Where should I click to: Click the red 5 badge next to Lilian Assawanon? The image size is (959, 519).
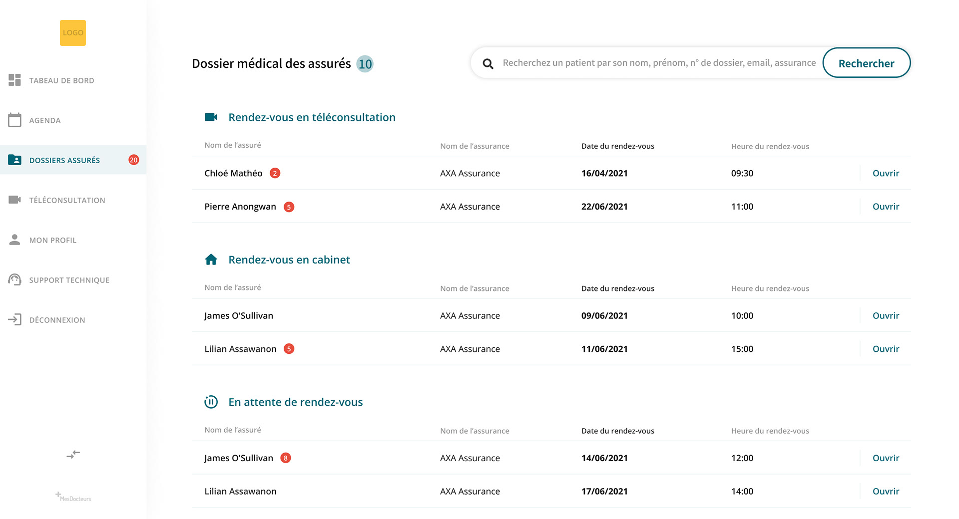pyautogui.click(x=289, y=349)
